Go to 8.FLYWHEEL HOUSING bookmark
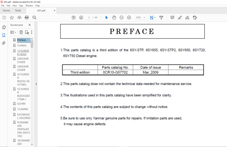Viewport: 227px width, 147px height. click(23, 116)
